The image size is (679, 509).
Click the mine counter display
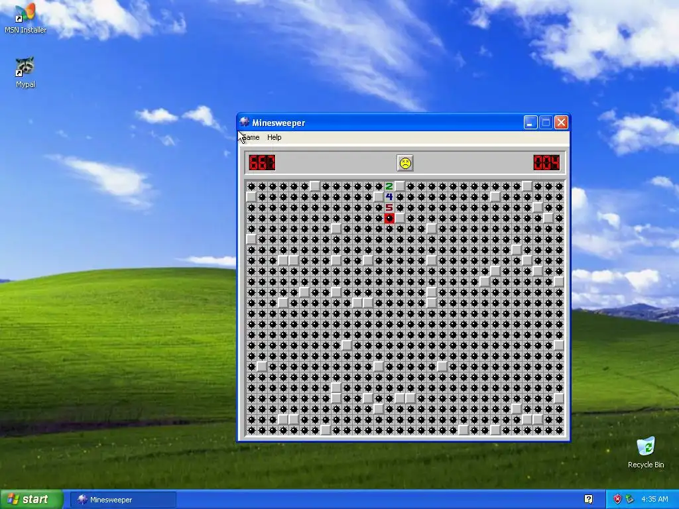click(262, 163)
